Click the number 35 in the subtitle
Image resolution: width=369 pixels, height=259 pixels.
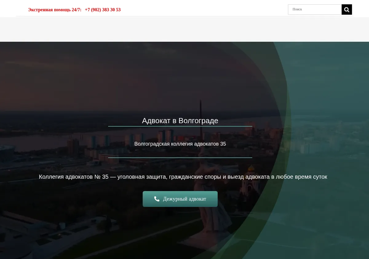click(x=223, y=144)
